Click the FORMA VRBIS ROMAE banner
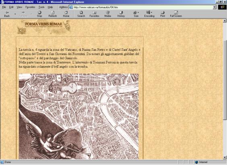 tap(44, 27)
